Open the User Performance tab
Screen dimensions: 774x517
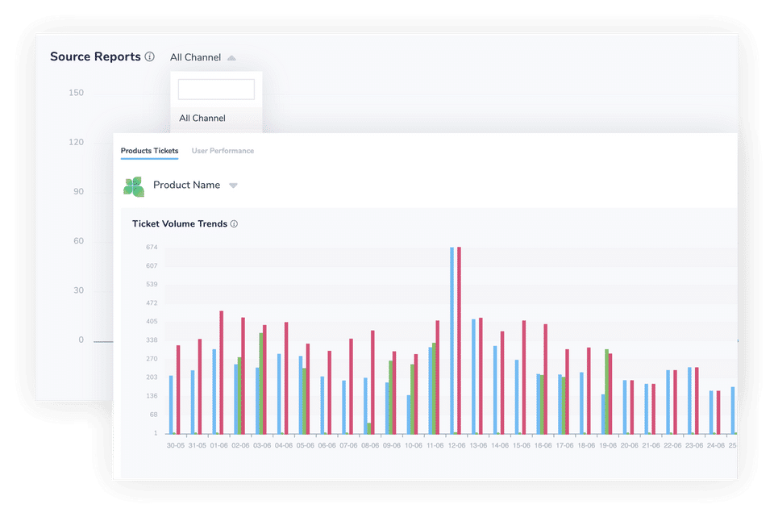pos(223,151)
